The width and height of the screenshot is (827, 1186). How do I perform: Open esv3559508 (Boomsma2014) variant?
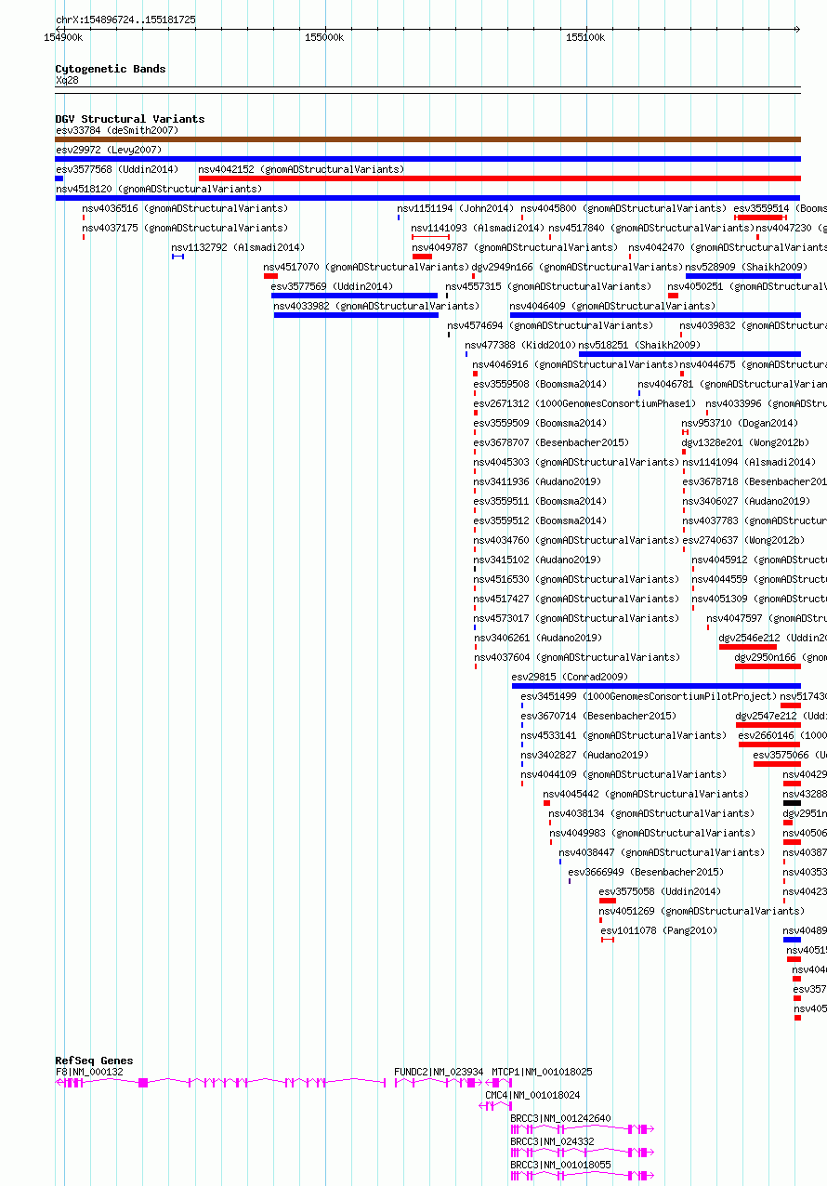pyautogui.click(x=540, y=385)
